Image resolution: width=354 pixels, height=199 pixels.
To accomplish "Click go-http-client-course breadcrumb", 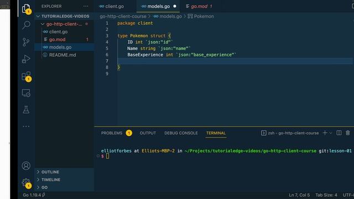I will 123,16.
